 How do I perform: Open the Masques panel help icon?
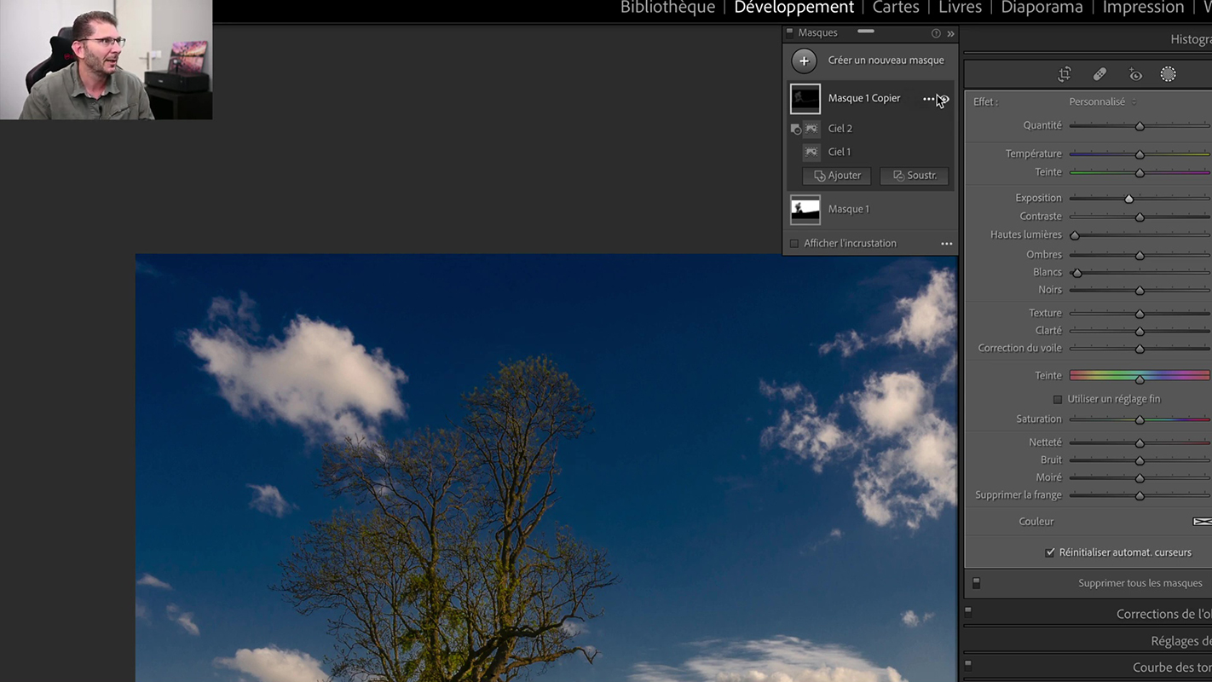point(936,33)
